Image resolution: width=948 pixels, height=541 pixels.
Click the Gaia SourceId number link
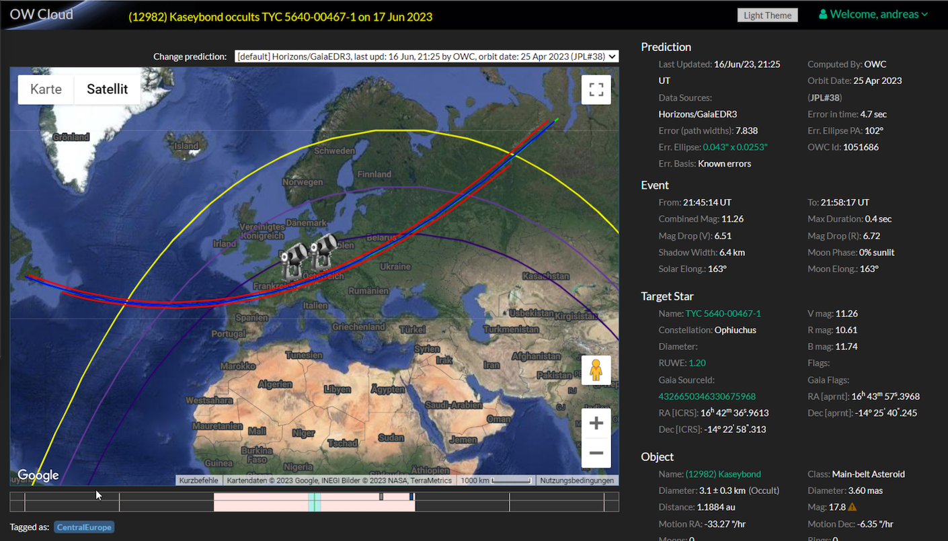pos(707,397)
